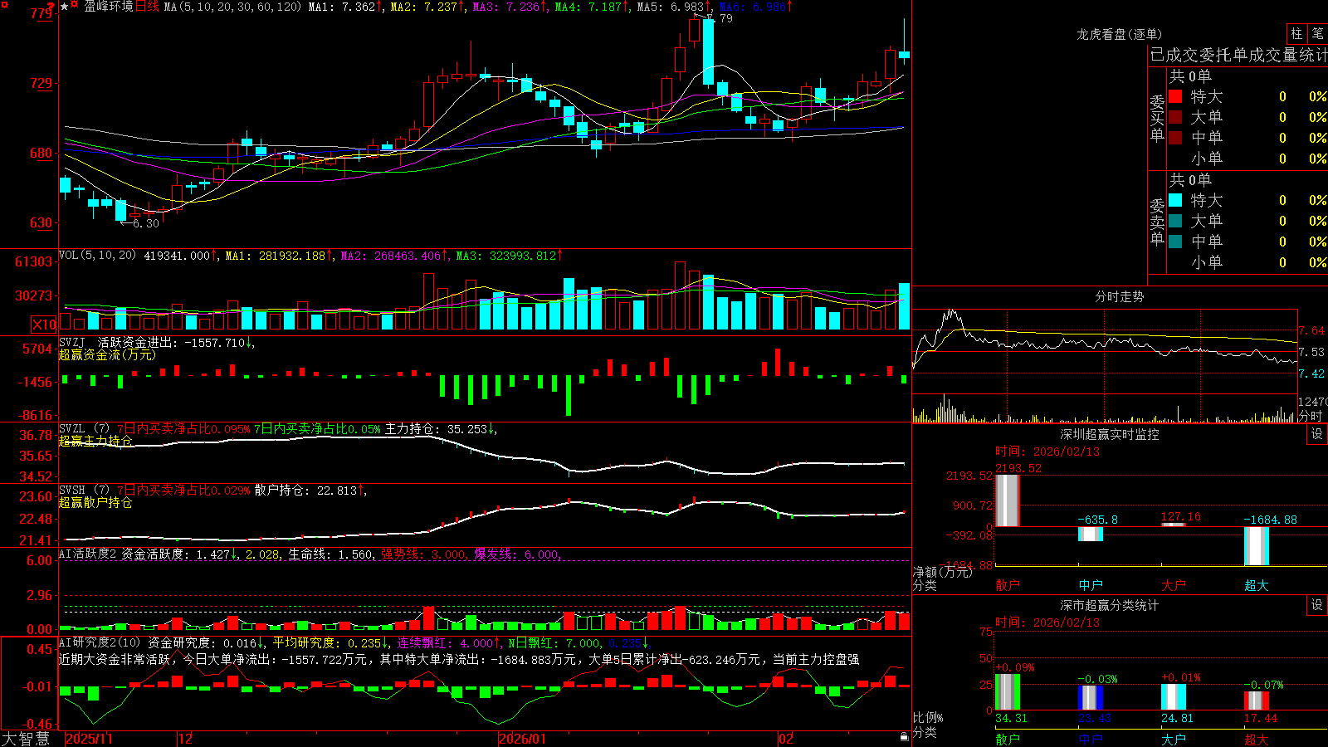This screenshot has height=747, width=1328.
Task: Click the 主力持仓: 35.253 value
Action: click(x=439, y=429)
